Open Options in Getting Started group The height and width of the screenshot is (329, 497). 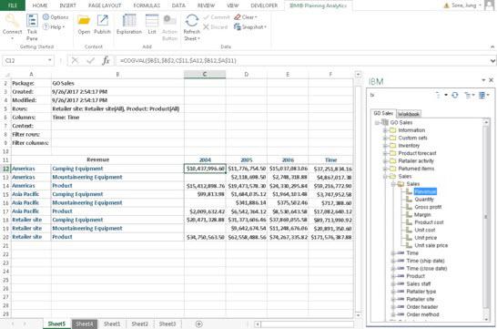pyautogui.click(x=56, y=17)
